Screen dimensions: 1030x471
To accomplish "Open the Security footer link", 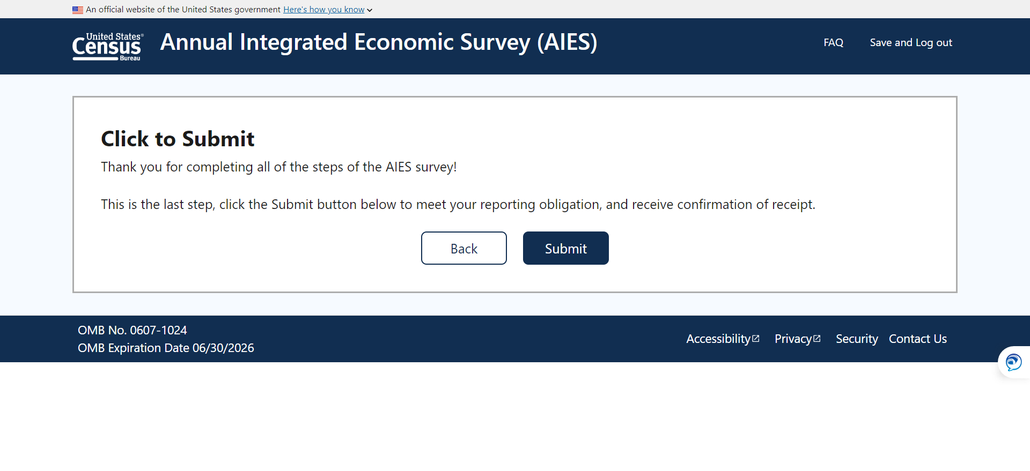I will (857, 339).
